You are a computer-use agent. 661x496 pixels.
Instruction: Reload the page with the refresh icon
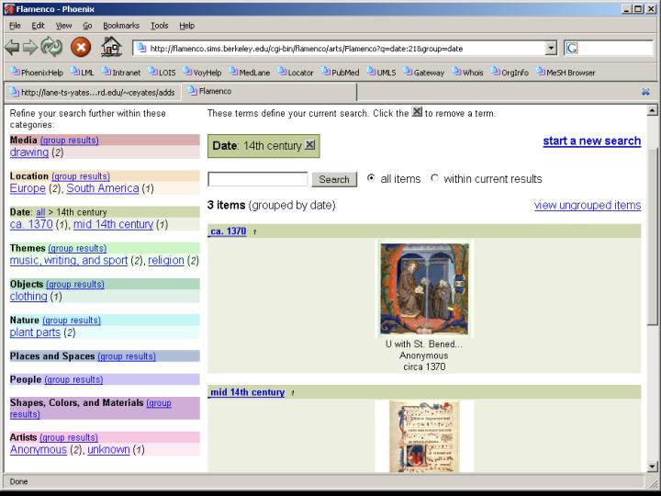[x=51, y=48]
